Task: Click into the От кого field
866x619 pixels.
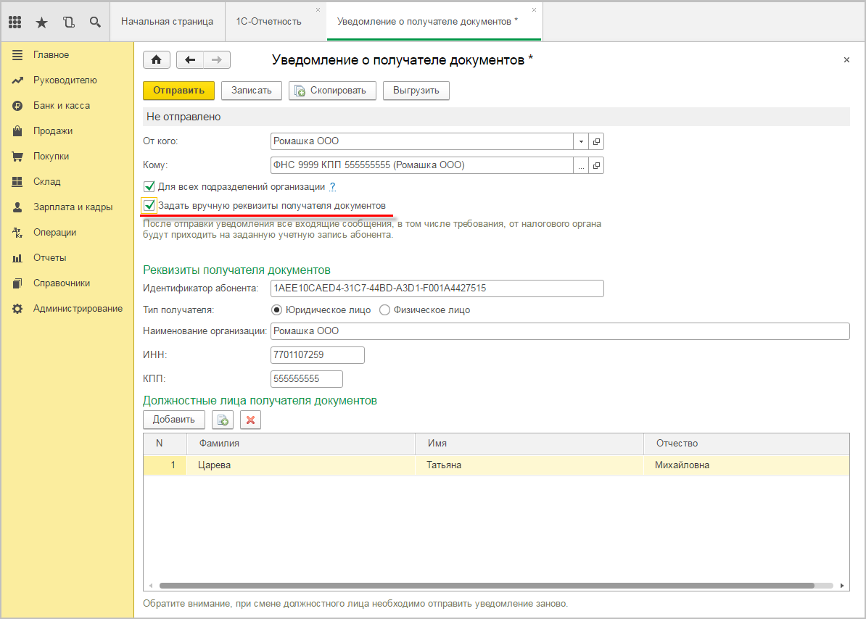Action: tap(422, 141)
